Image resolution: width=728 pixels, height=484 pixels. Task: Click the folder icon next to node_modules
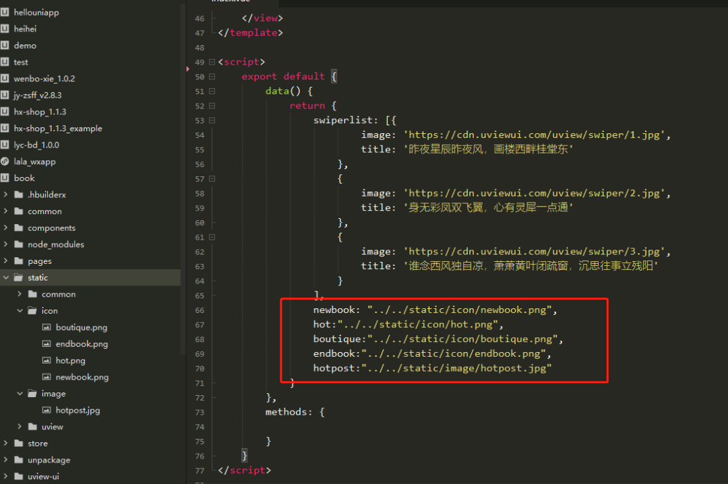point(18,244)
